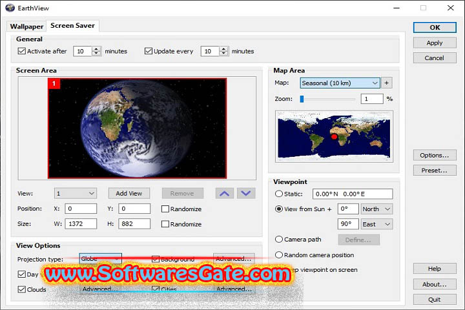The image size is (465, 310).
Task: Click the Position Y input field
Action: [x=134, y=209]
